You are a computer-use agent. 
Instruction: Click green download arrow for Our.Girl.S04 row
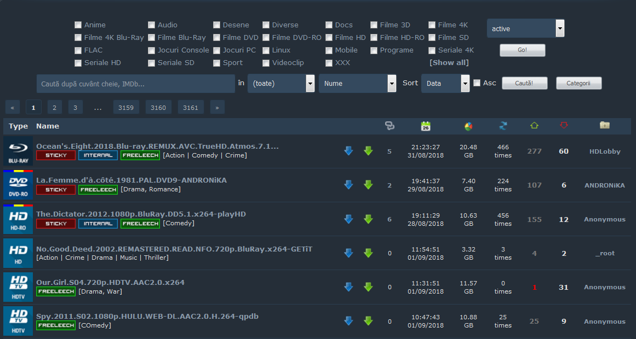coord(368,287)
